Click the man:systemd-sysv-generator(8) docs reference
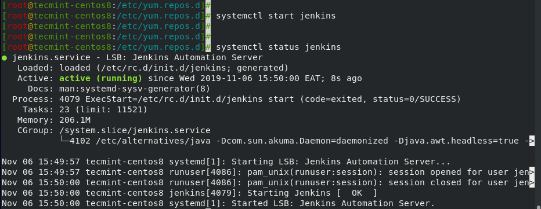Screen dimensions: 541x209 (135, 89)
